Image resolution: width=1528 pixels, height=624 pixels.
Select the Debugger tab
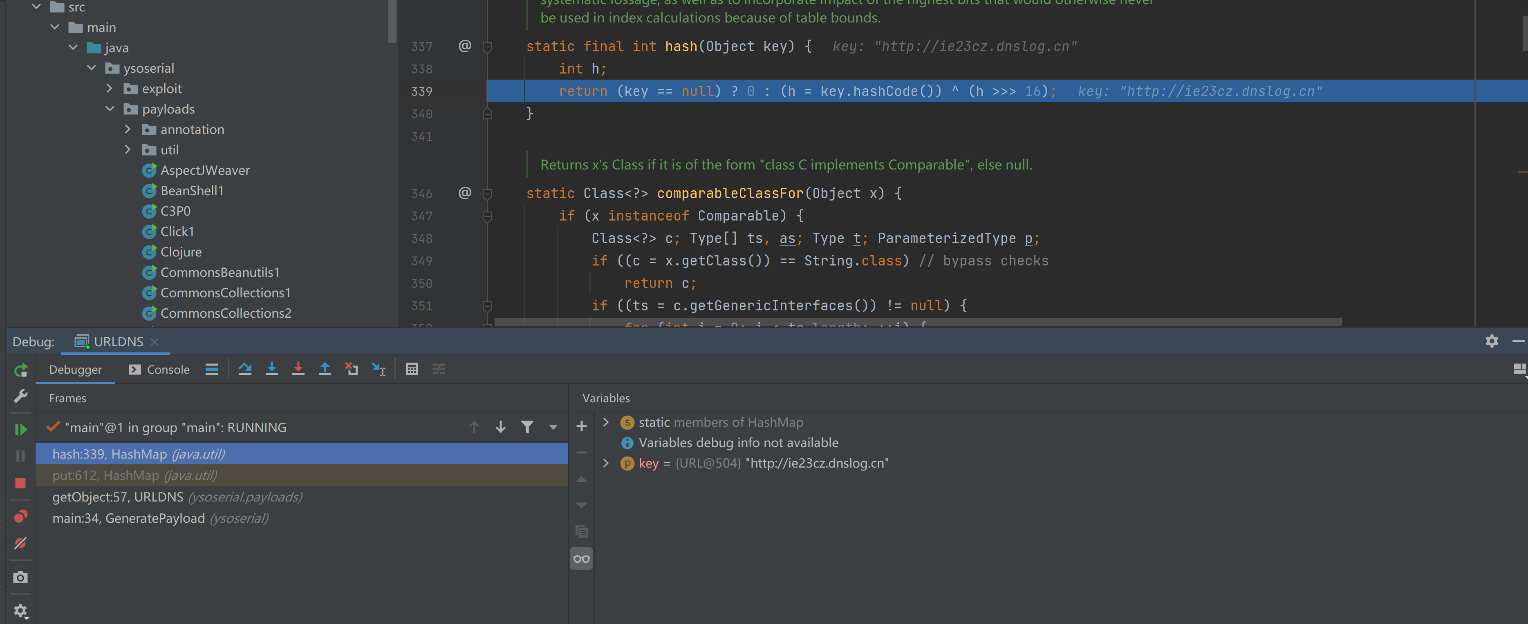tap(75, 370)
